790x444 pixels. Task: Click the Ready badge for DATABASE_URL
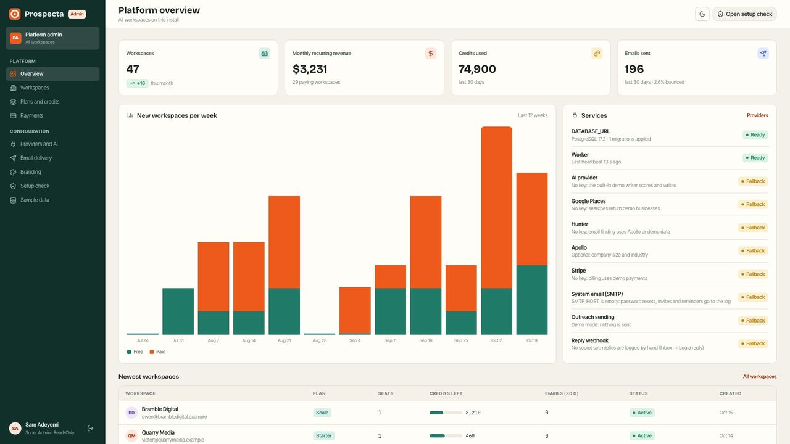[x=755, y=134]
